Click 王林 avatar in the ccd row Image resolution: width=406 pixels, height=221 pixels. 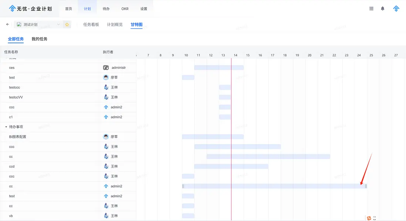106,166
